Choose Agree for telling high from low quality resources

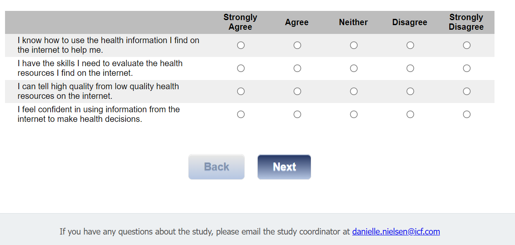click(x=297, y=91)
